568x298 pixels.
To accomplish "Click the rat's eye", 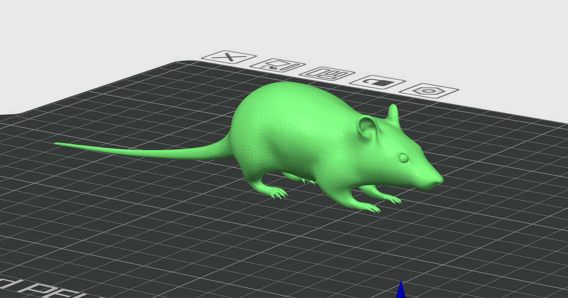I will 403,157.
